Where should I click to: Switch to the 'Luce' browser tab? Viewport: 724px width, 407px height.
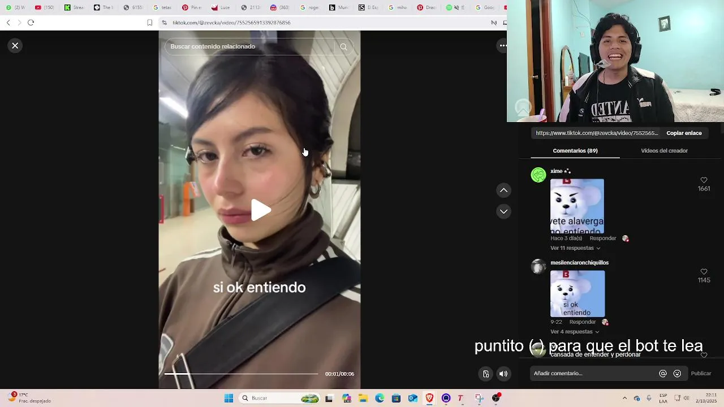[x=221, y=7]
